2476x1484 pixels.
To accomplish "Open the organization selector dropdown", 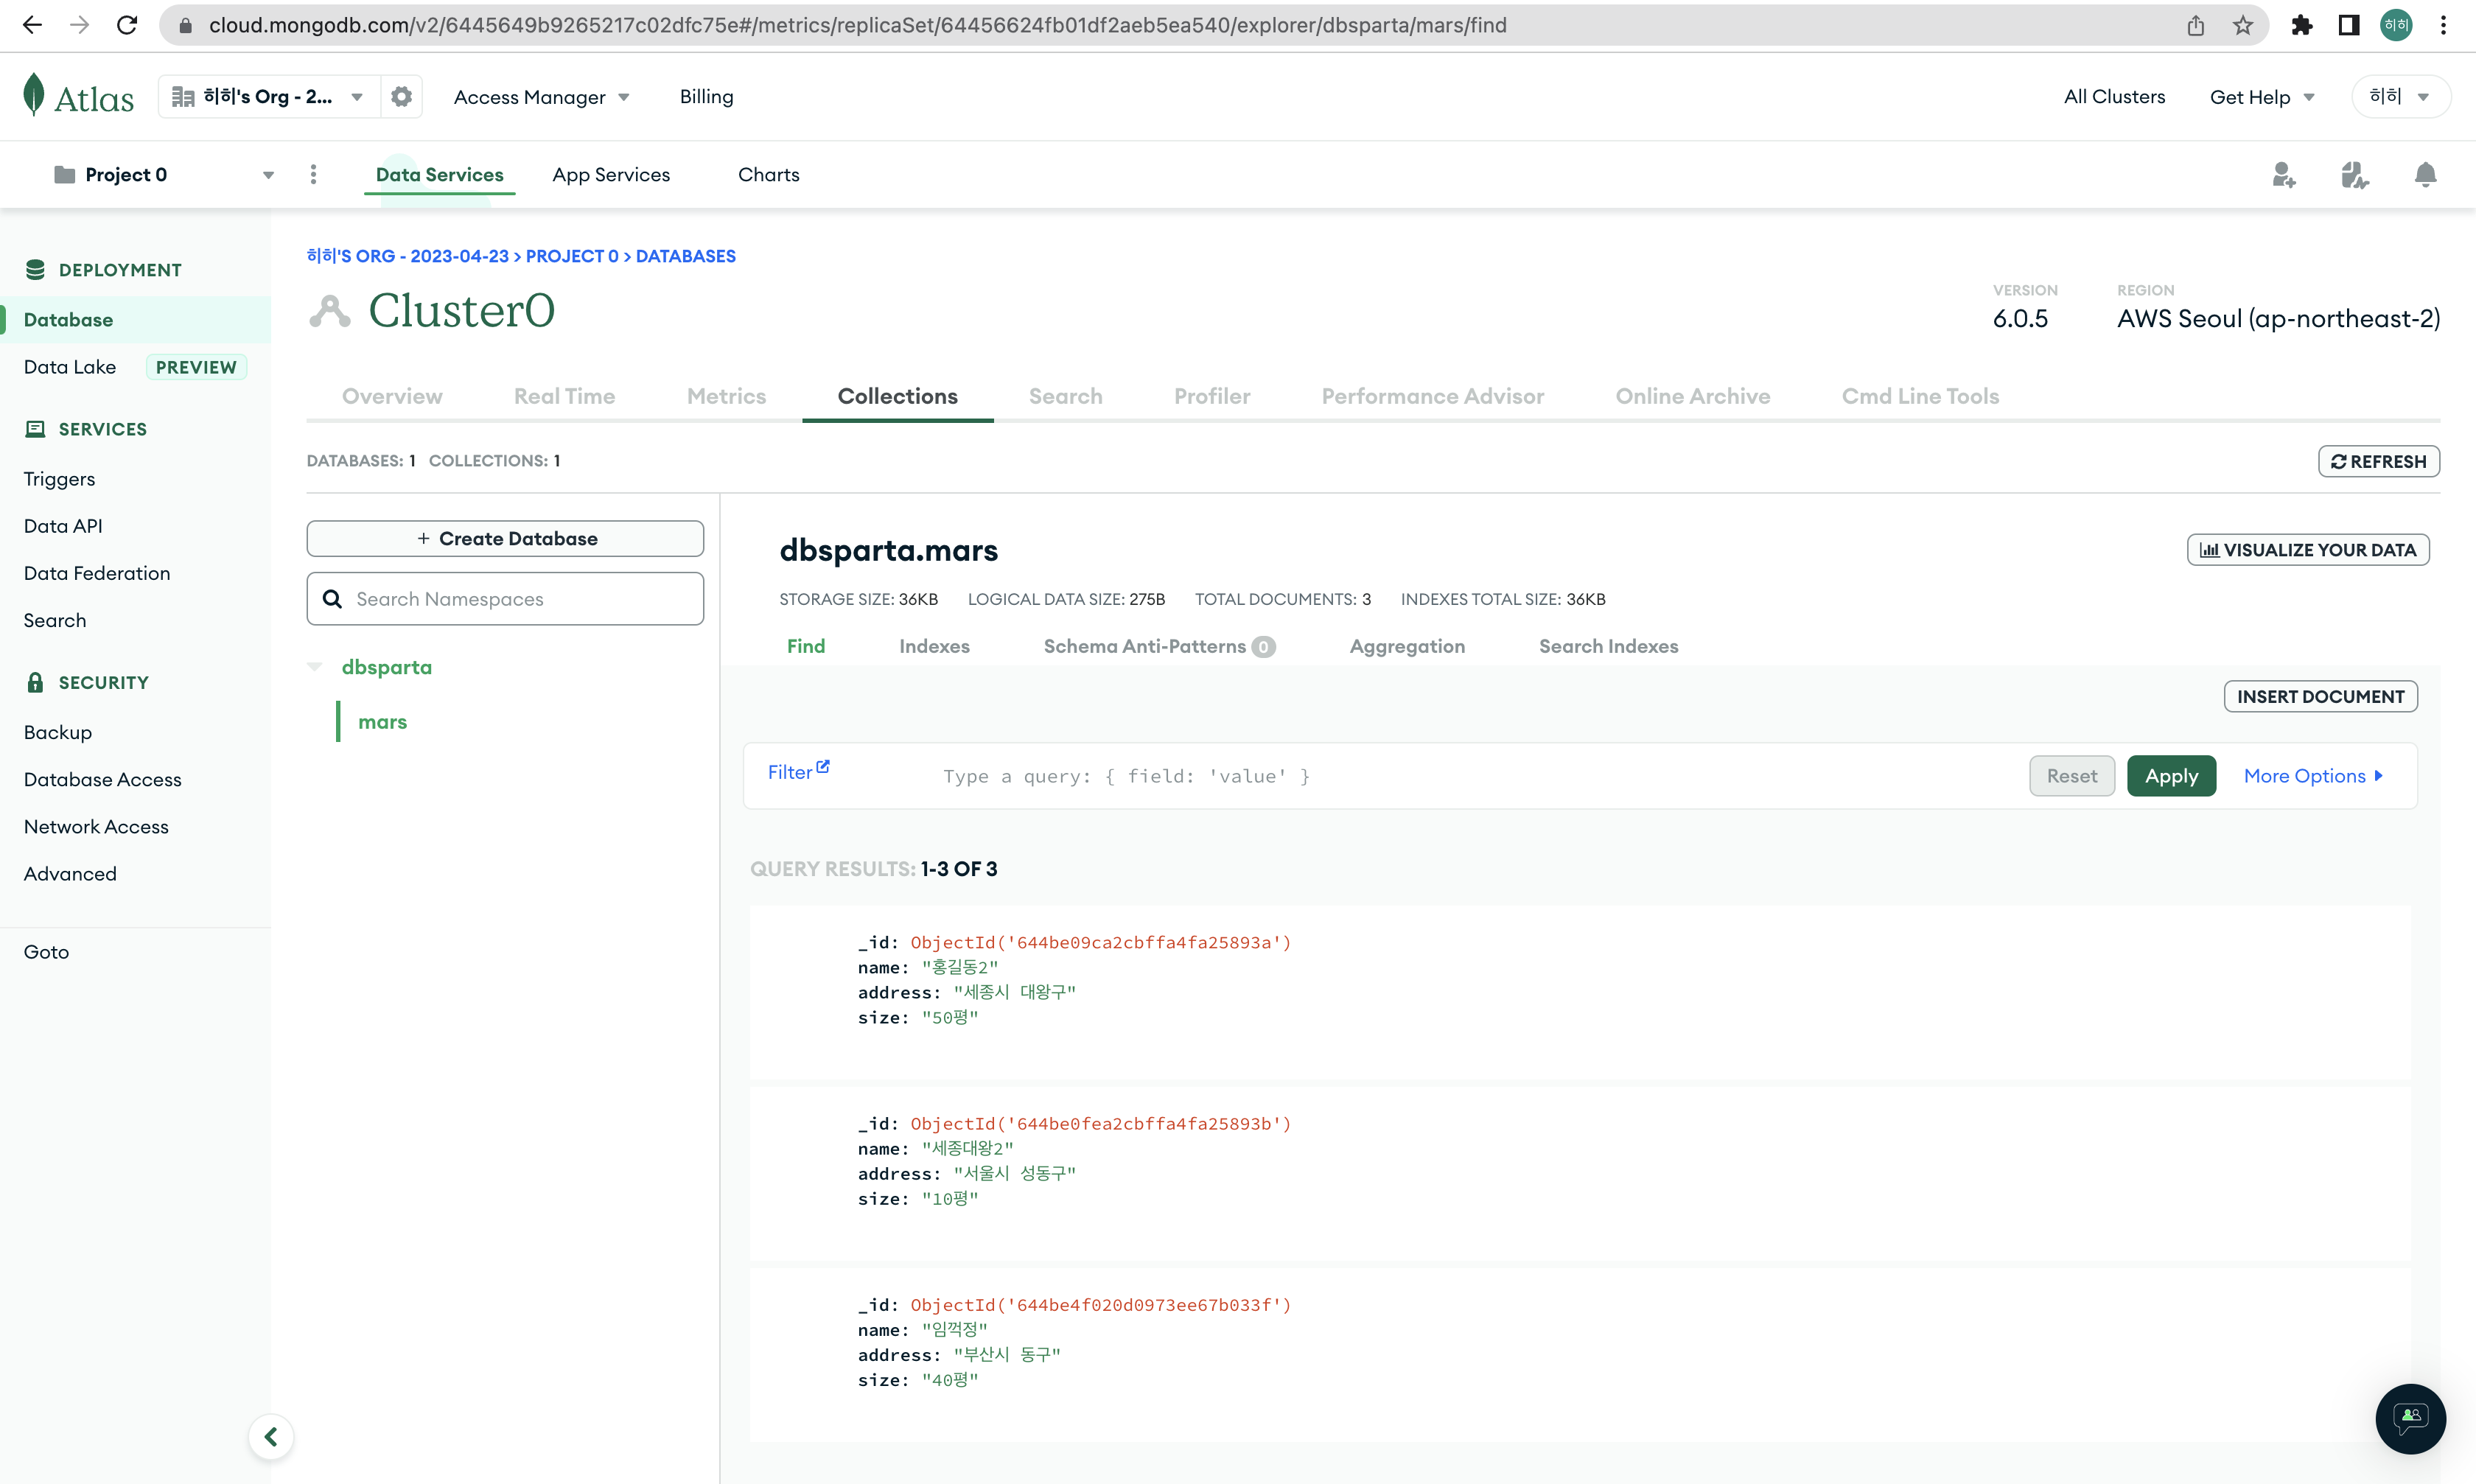I will [268, 96].
